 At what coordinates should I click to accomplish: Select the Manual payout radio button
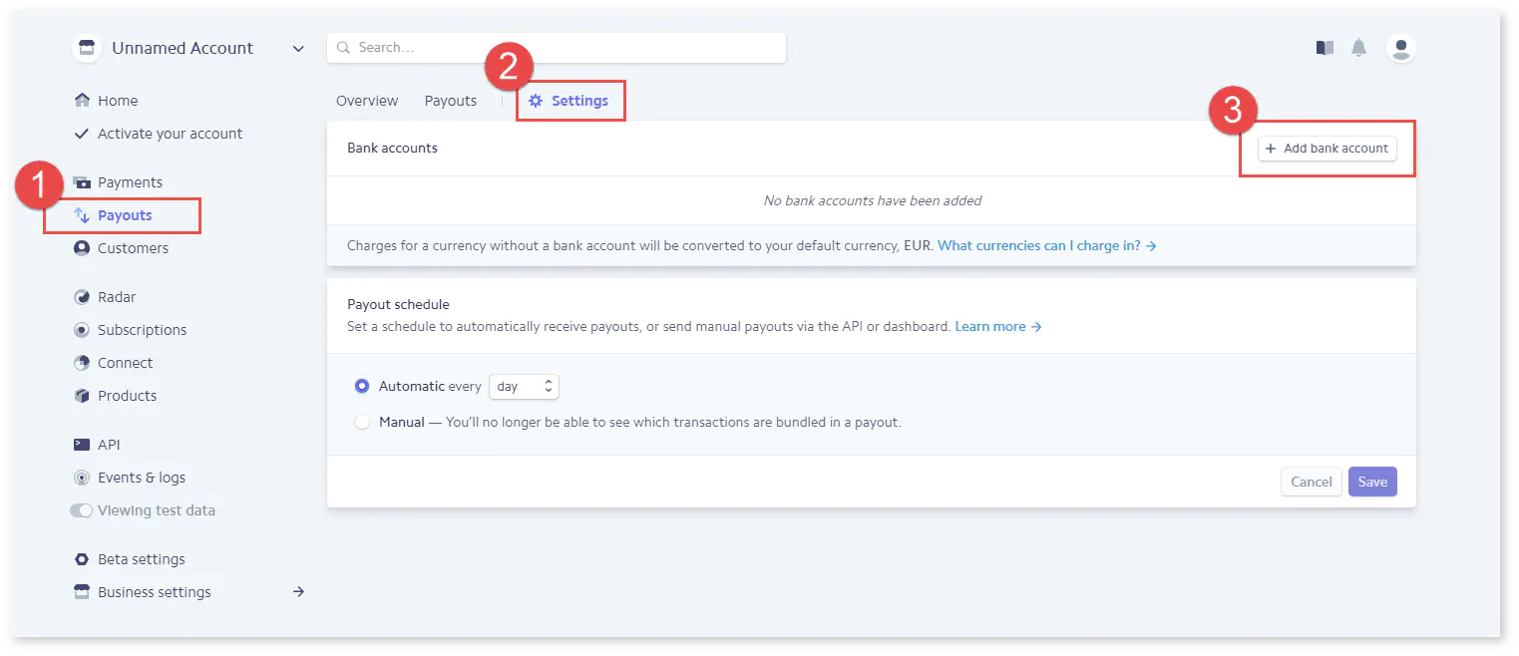(362, 422)
